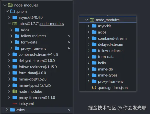This screenshot has width=150, height=114.
Task: Click the symlink arrow beside form-data in axios@1.7.7
Action: (x=69, y=42)
